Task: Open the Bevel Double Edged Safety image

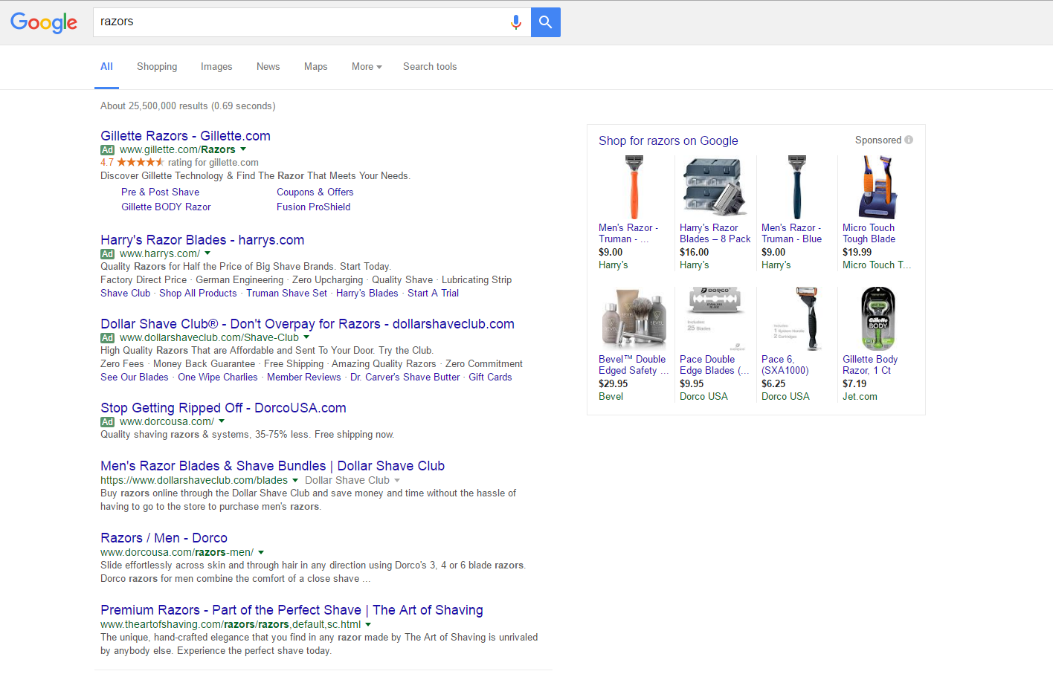Action: pyautogui.click(x=634, y=319)
